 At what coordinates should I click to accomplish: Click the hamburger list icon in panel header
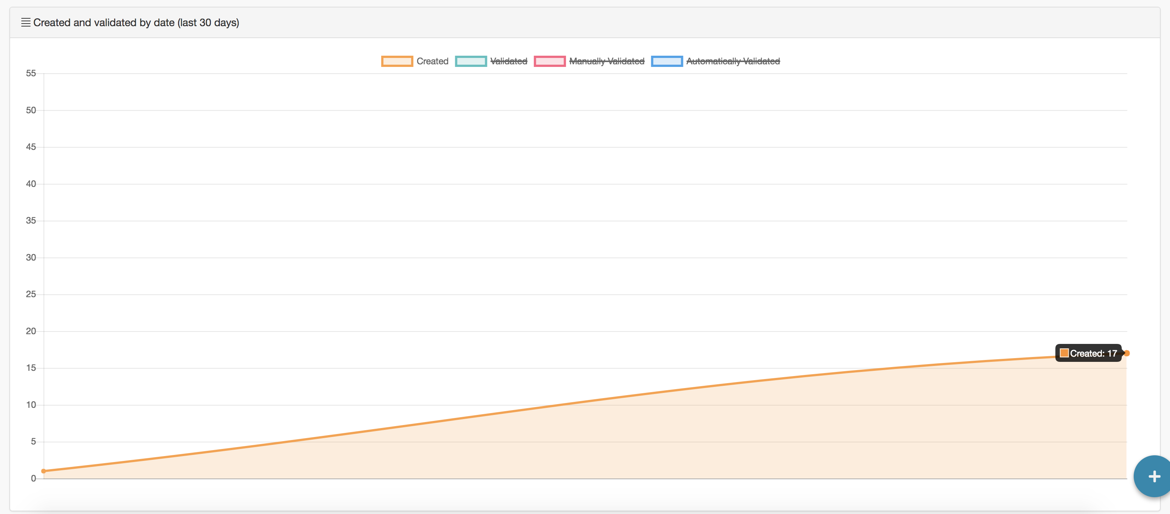(x=25, y=22)
